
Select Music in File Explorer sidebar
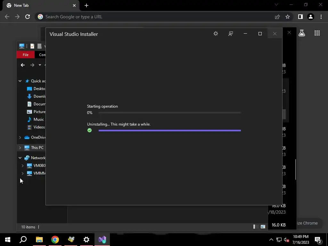pos(36,119)
